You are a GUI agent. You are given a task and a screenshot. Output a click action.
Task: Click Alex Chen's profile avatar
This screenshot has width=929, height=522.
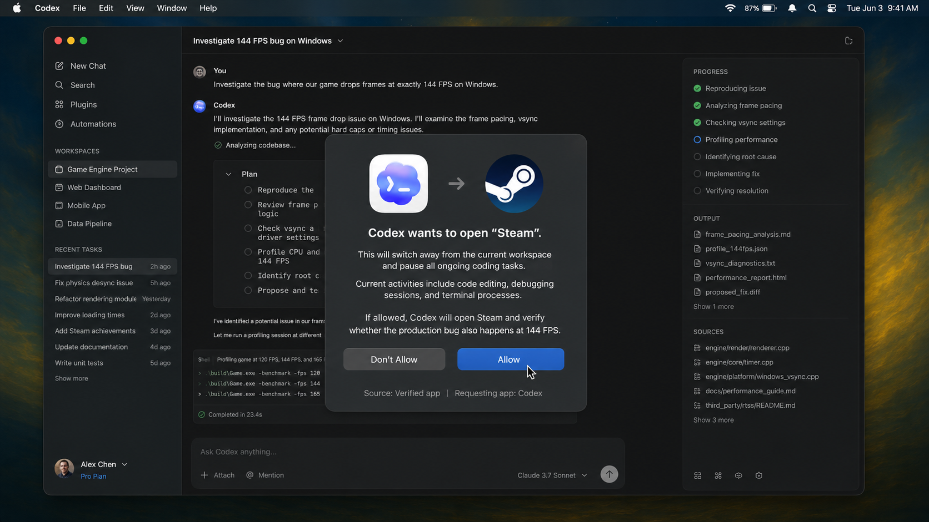(x=64, y=469)
